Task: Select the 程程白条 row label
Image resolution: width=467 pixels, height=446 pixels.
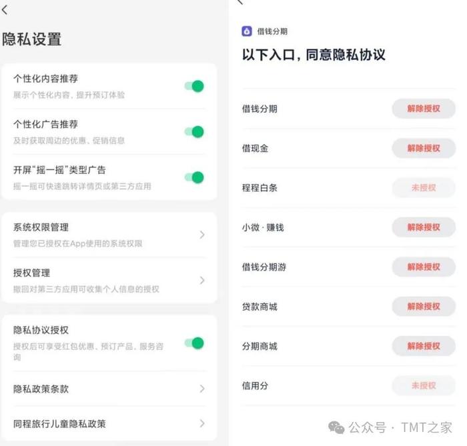Action: click(x=260, y=188)
